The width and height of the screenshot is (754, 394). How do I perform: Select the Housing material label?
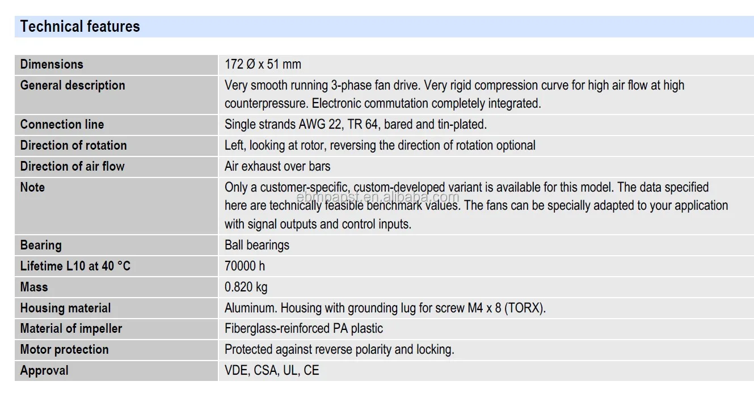point(65,308)
